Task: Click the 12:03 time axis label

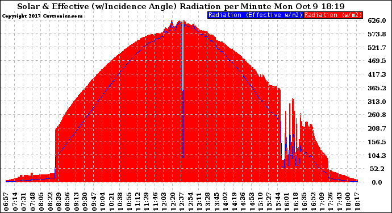Action: pyautogui.click(x=164, y=202)
